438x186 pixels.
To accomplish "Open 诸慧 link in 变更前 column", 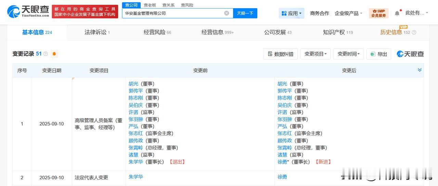I will [x=134, y=155].
